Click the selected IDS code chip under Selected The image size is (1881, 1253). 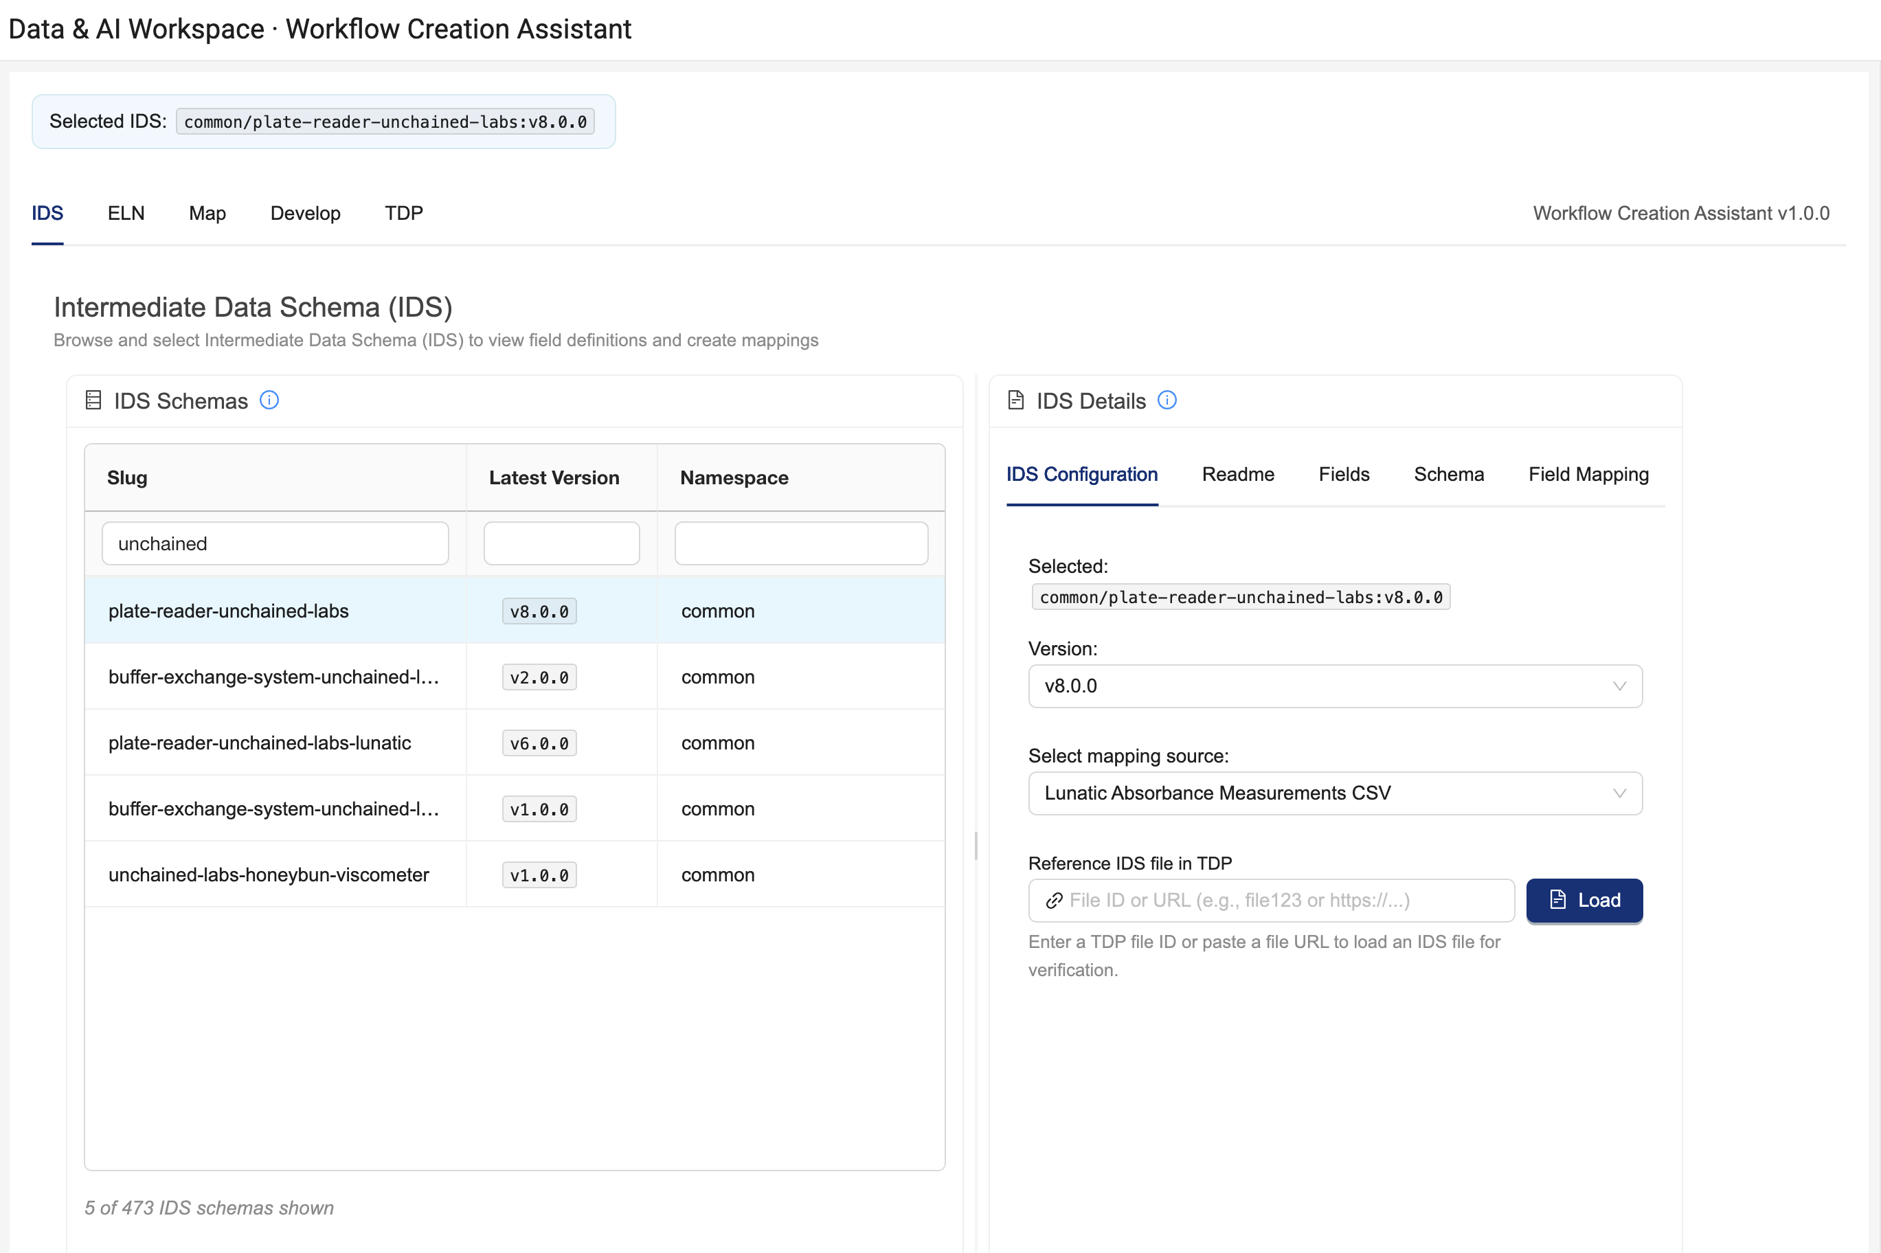point(1239,597)
